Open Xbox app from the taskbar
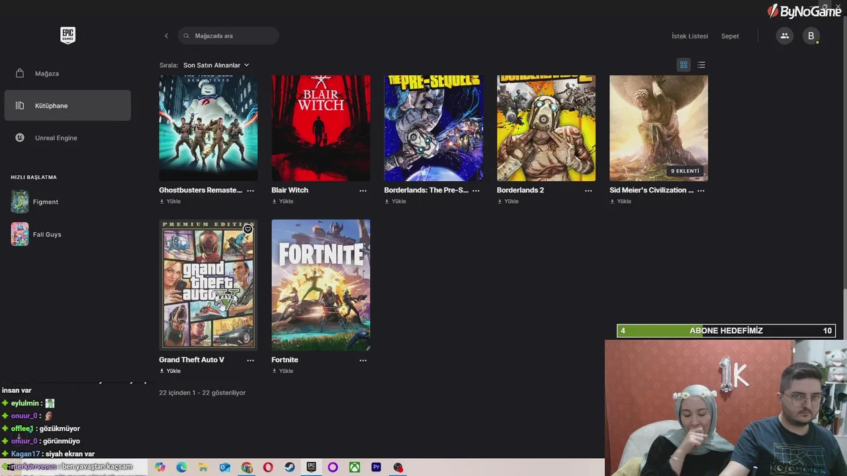 [355, 467]
